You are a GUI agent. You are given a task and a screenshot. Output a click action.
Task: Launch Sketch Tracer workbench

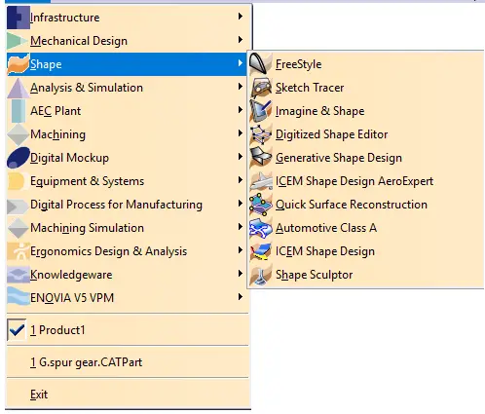click(365, 88)
